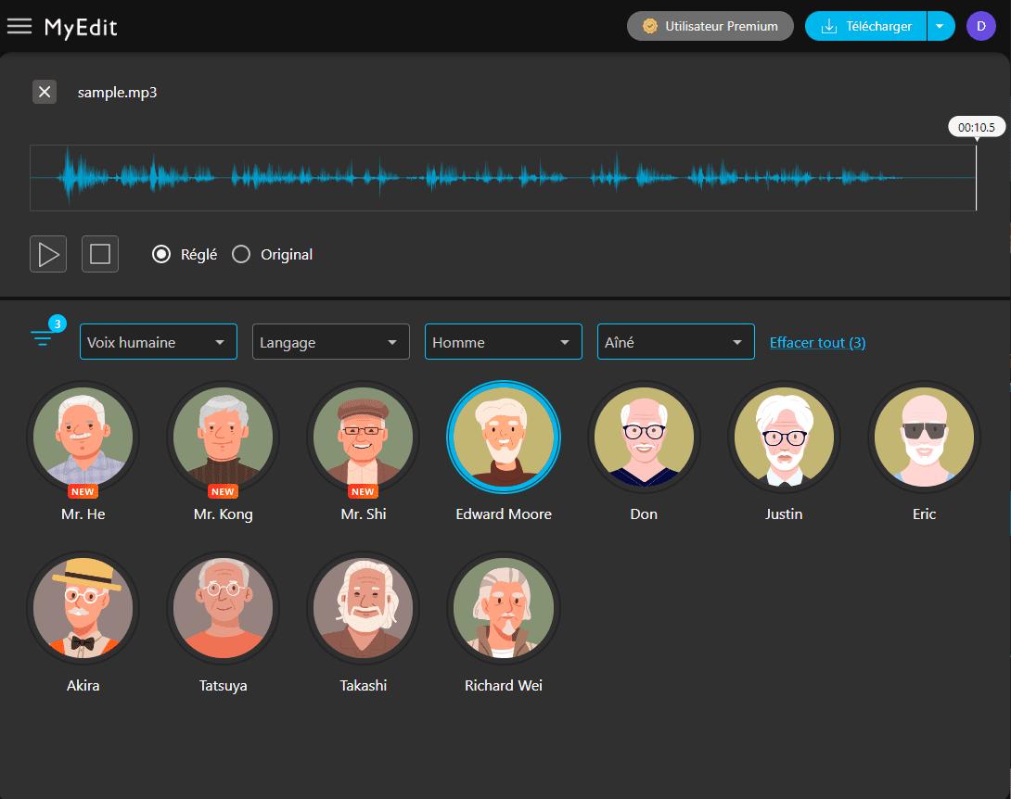Select the Eric voice avatar
This screenshot has height=799, width=1011.
(924, 438)
